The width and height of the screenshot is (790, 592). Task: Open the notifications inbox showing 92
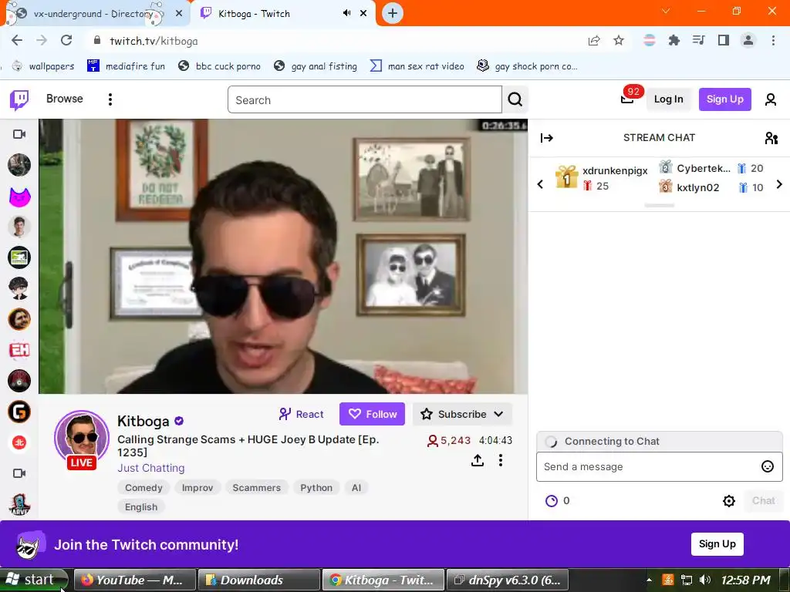[x=627, y=99]
